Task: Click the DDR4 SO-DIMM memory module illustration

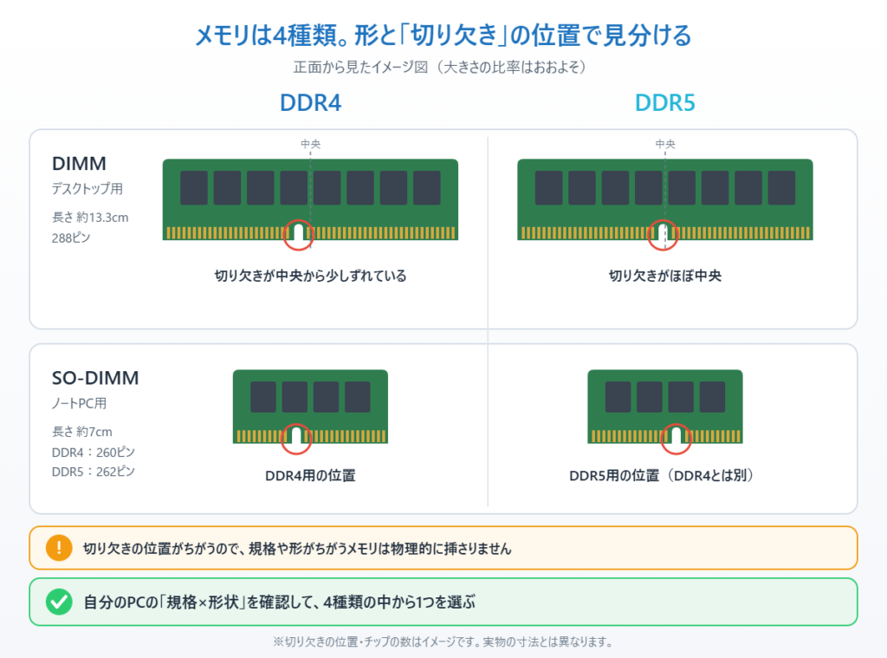Action: [x=310, y=407]
